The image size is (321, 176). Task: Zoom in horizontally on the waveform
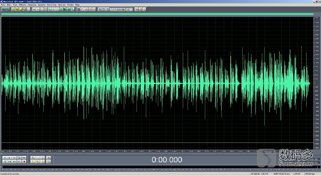33,158
